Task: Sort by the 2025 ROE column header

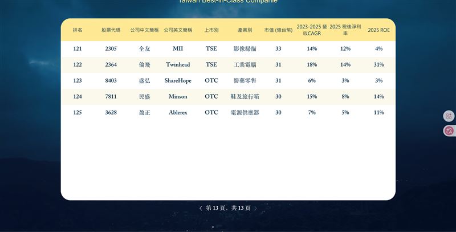Action: (x=378, y=30)
